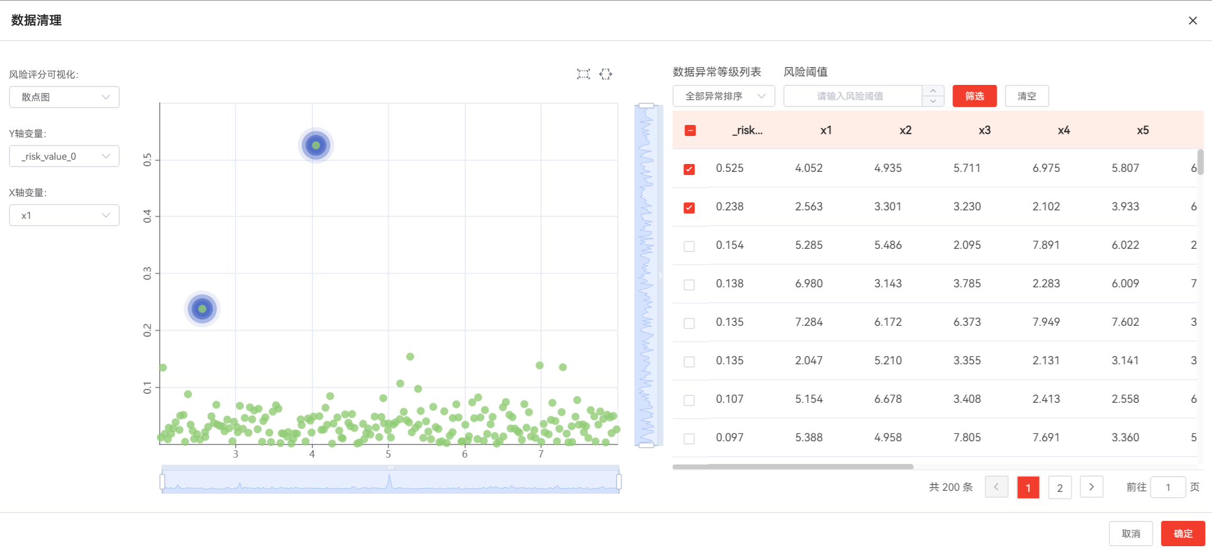This screenshot has height=552, width=1212.
Task: Click the cell value 6.975
Action: (1046, 168)
